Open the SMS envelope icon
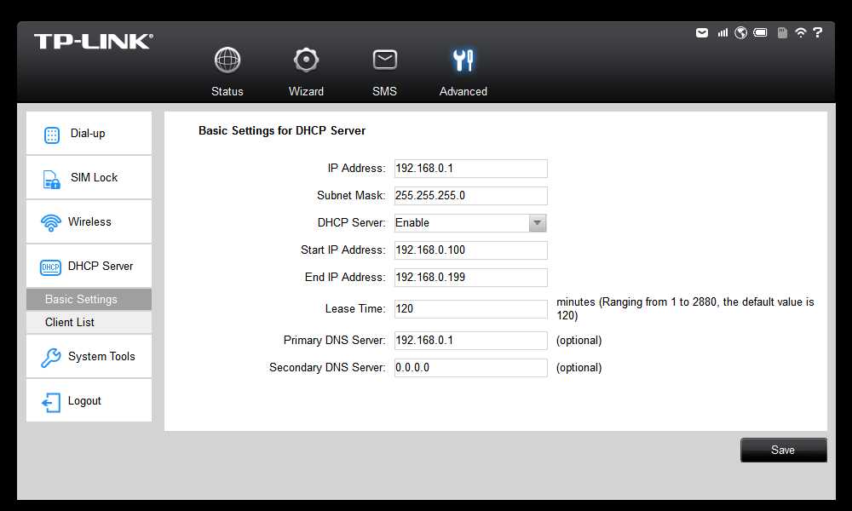This screenshot has width=852, height=511. [385, 60]
